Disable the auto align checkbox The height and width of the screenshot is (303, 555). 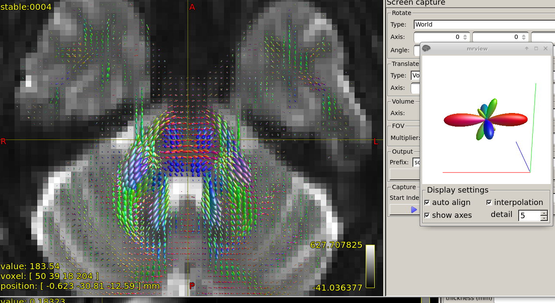(x=427, y=202)
